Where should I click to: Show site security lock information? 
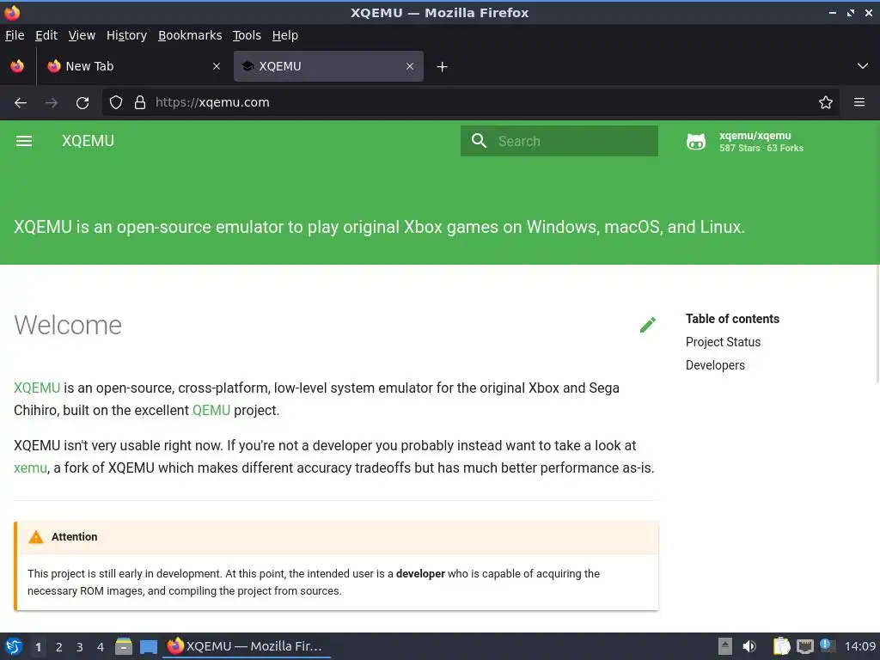[140, 102]
